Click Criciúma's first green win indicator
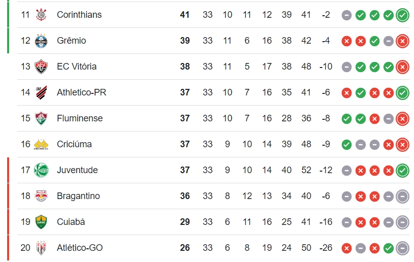This screenshot has height=262, width=414. (x=346, y=145)
